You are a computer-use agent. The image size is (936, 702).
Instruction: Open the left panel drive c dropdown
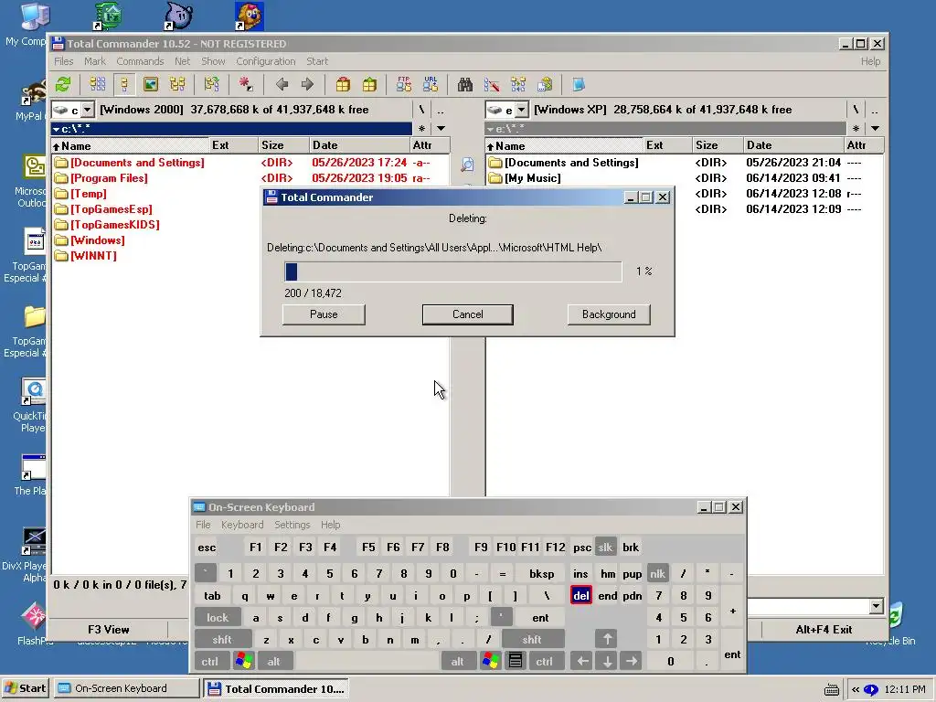pyautogui.click(x=88, y=110)
